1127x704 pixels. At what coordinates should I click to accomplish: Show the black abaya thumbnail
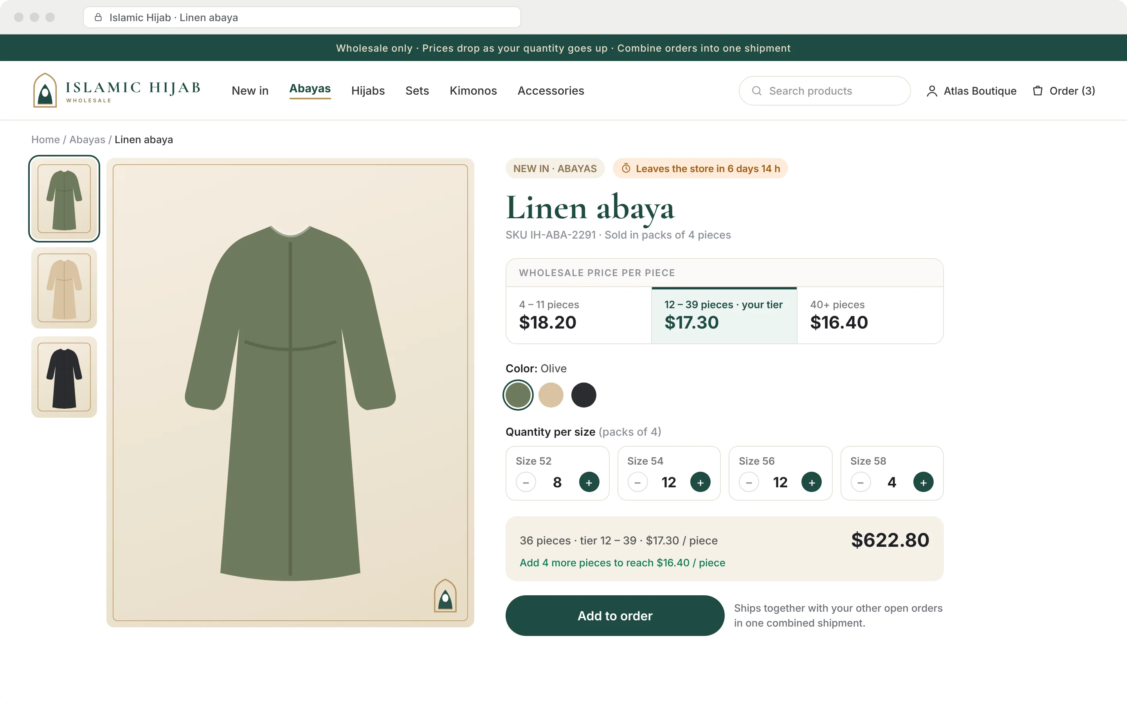(x=64, y=377)
